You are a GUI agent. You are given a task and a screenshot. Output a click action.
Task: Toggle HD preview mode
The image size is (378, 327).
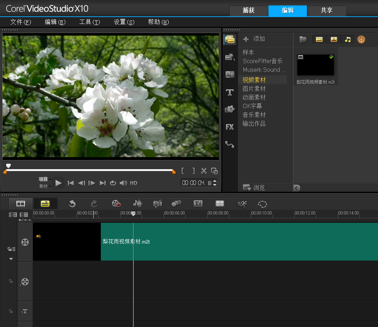pos(133,183)
